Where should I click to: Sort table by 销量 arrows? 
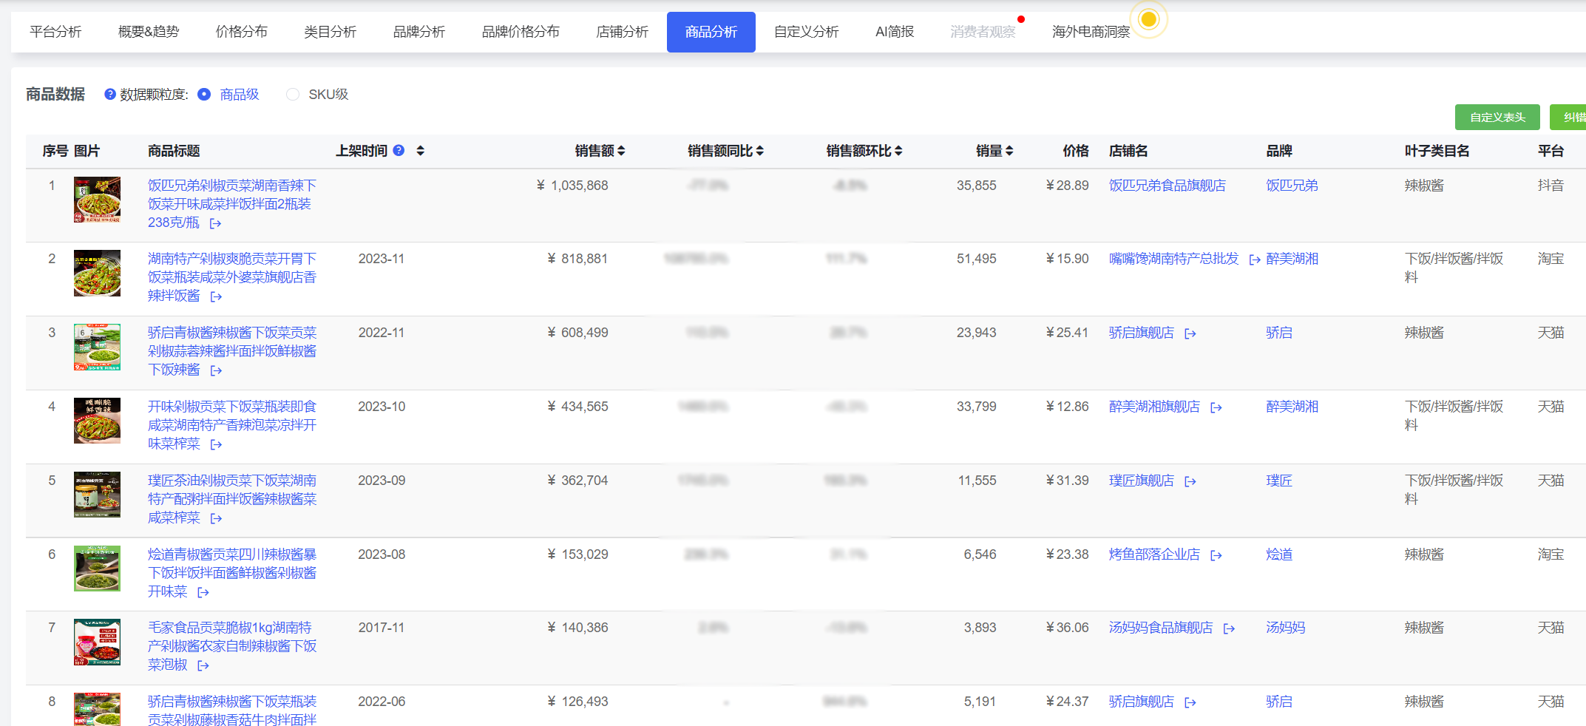(x=1009, y=151)
